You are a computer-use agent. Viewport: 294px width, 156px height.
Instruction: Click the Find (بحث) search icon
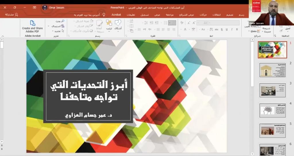click(x=63, y=21)
